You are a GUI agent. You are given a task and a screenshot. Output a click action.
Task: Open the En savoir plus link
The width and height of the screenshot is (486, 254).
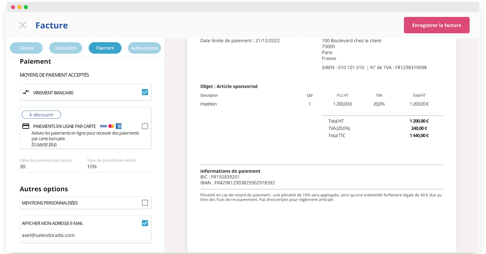pyautogui.click(x=44, y=144)
